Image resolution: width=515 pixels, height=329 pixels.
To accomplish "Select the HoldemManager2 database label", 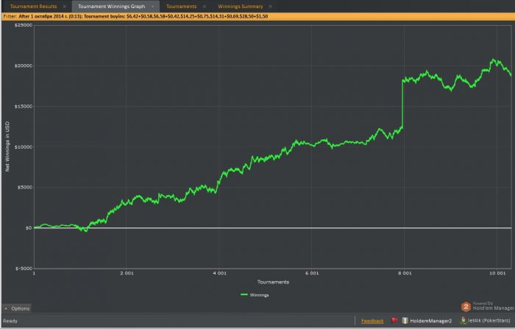I will (430, 321).
